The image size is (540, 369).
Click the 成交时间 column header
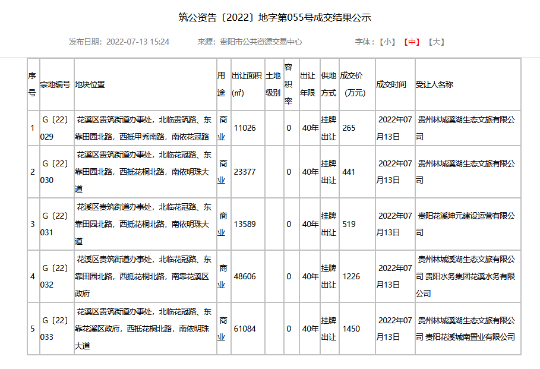click(x=391, y=84)
